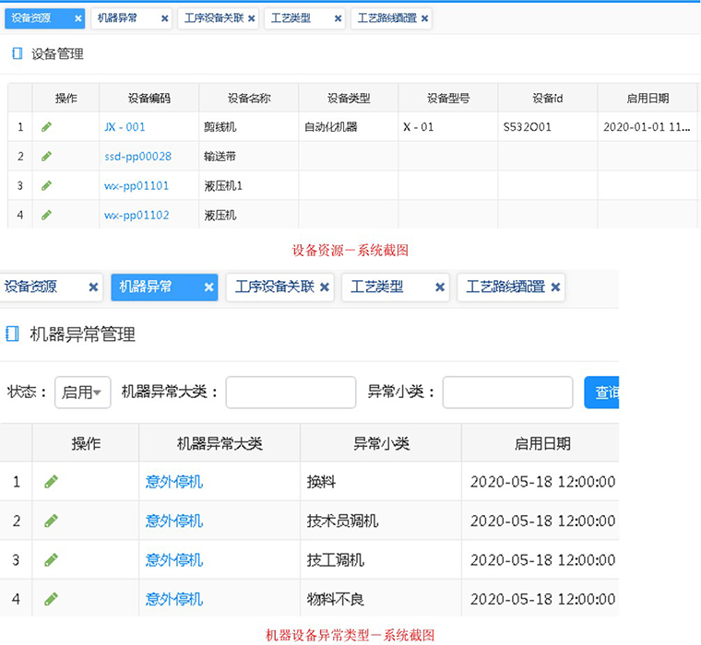Click the 设备类型 column header

click(x=349, y=98)
